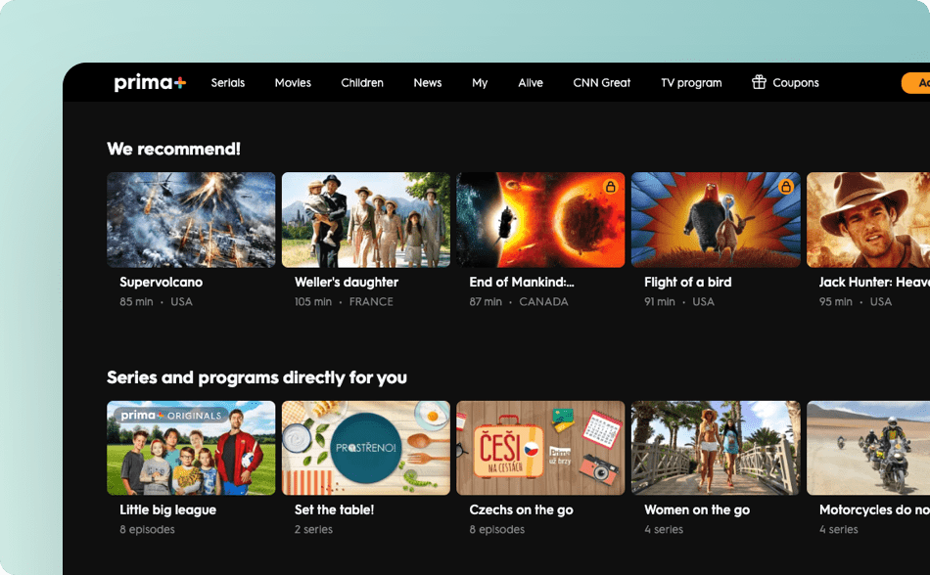Screen dimensions: 930x575
Task: Click the Set the table! title link
Action: 334,509
